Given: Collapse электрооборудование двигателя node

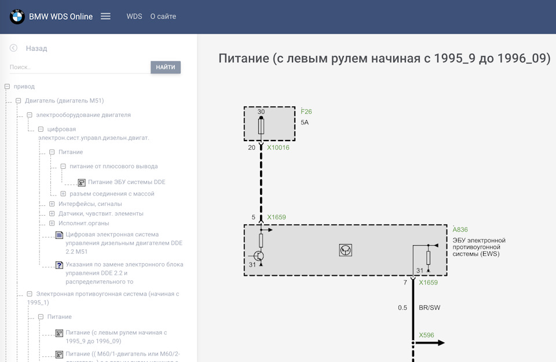Looking at the screenshot, I should tap(30, 114).
